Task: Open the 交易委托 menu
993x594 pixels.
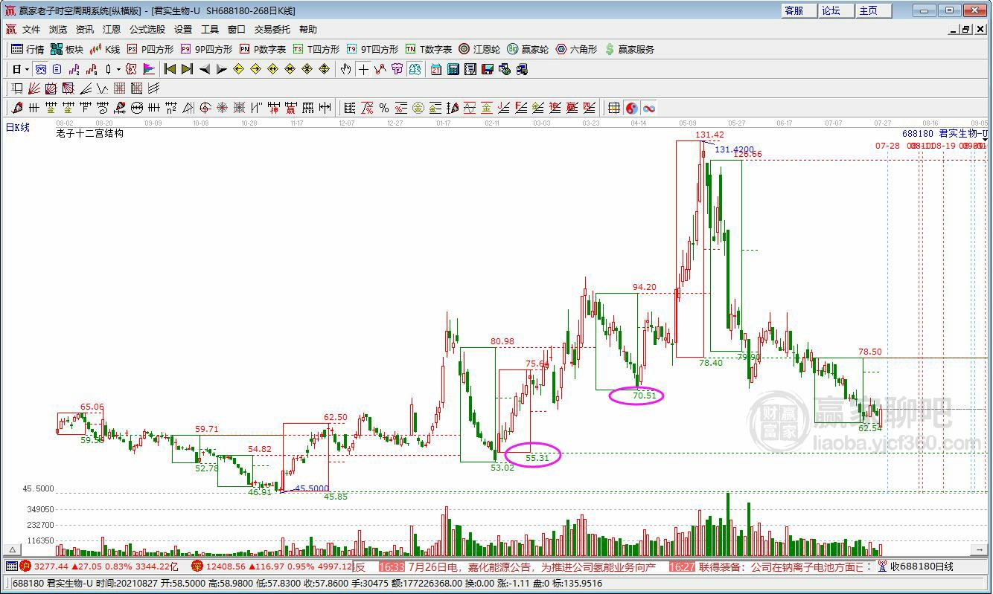Action: pyautogui.click(x=272, y=30)
